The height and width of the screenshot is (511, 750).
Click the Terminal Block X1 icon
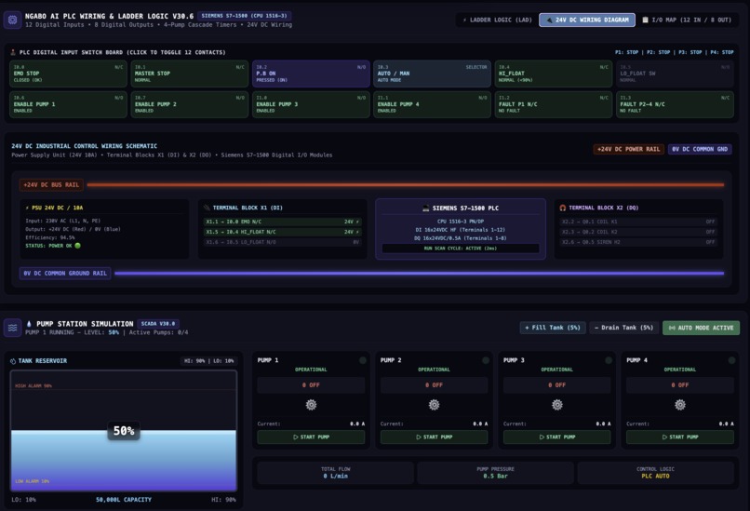pyautogui.click(x=207, y=208)
